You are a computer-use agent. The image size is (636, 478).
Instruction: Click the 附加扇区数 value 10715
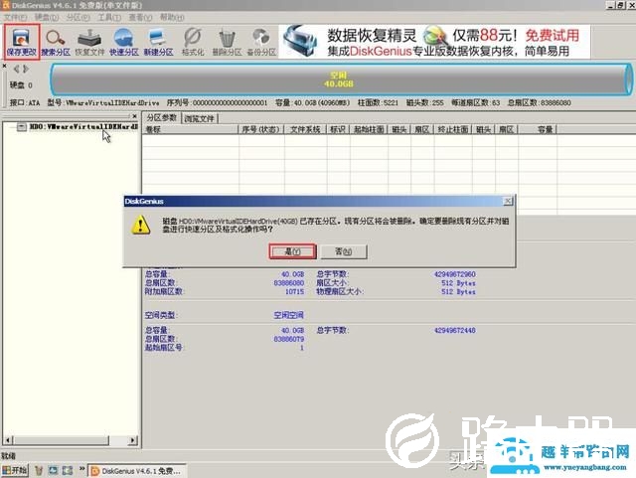pos(294,292)
